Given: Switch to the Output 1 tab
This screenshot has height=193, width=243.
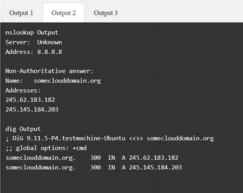Looking at the screenshot, I should [21, 13].
